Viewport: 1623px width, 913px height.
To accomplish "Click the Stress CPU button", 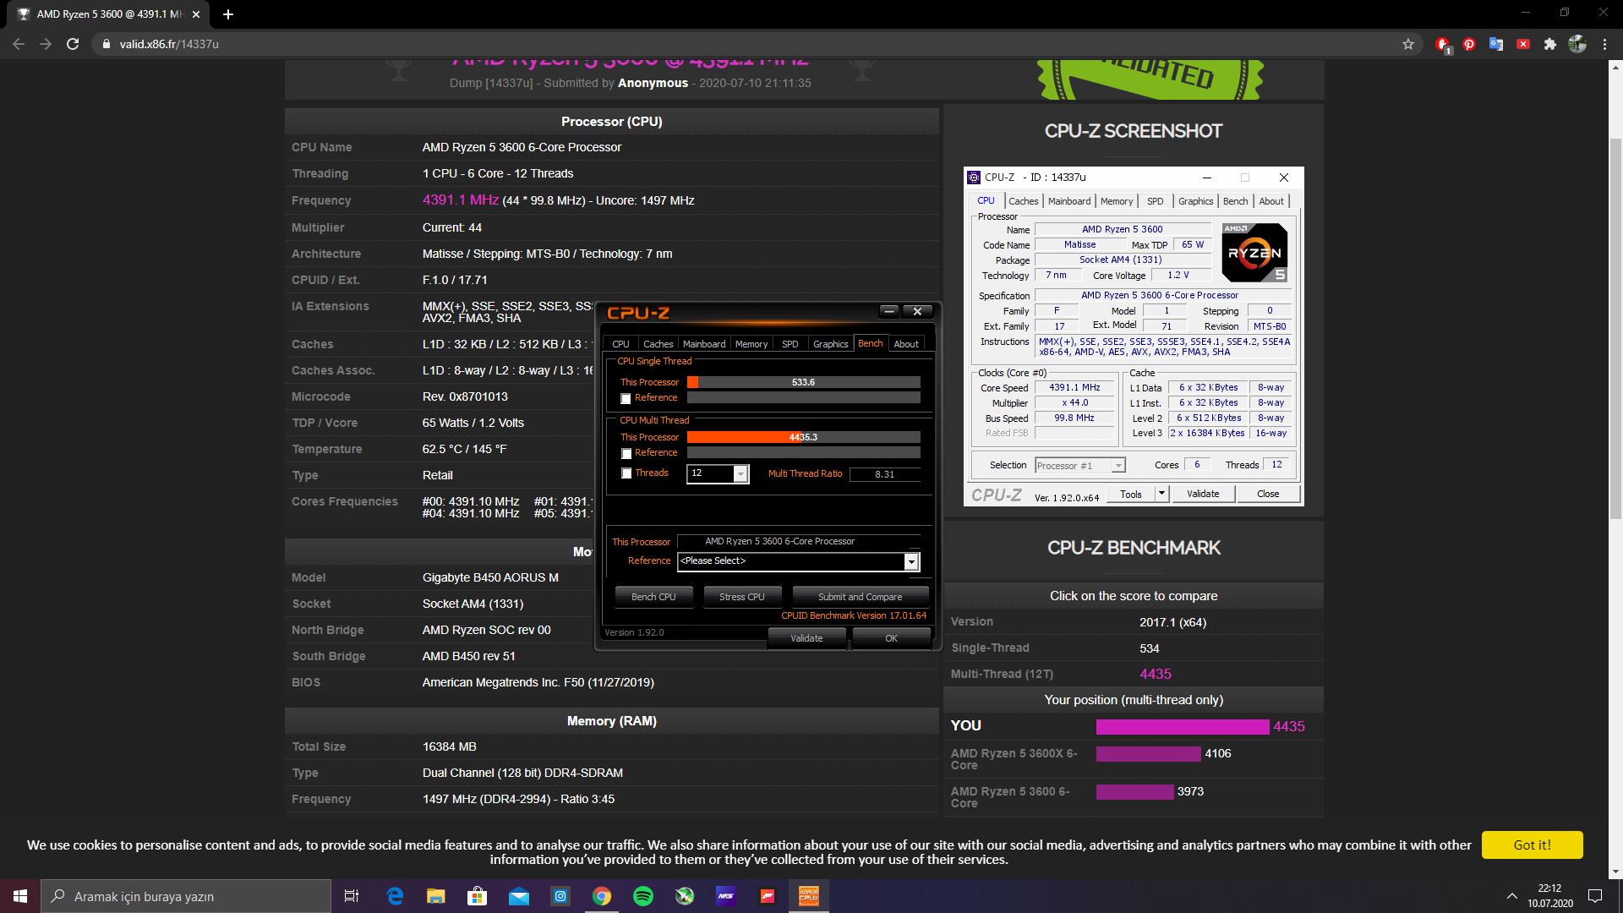I will (x=741, y=597).
